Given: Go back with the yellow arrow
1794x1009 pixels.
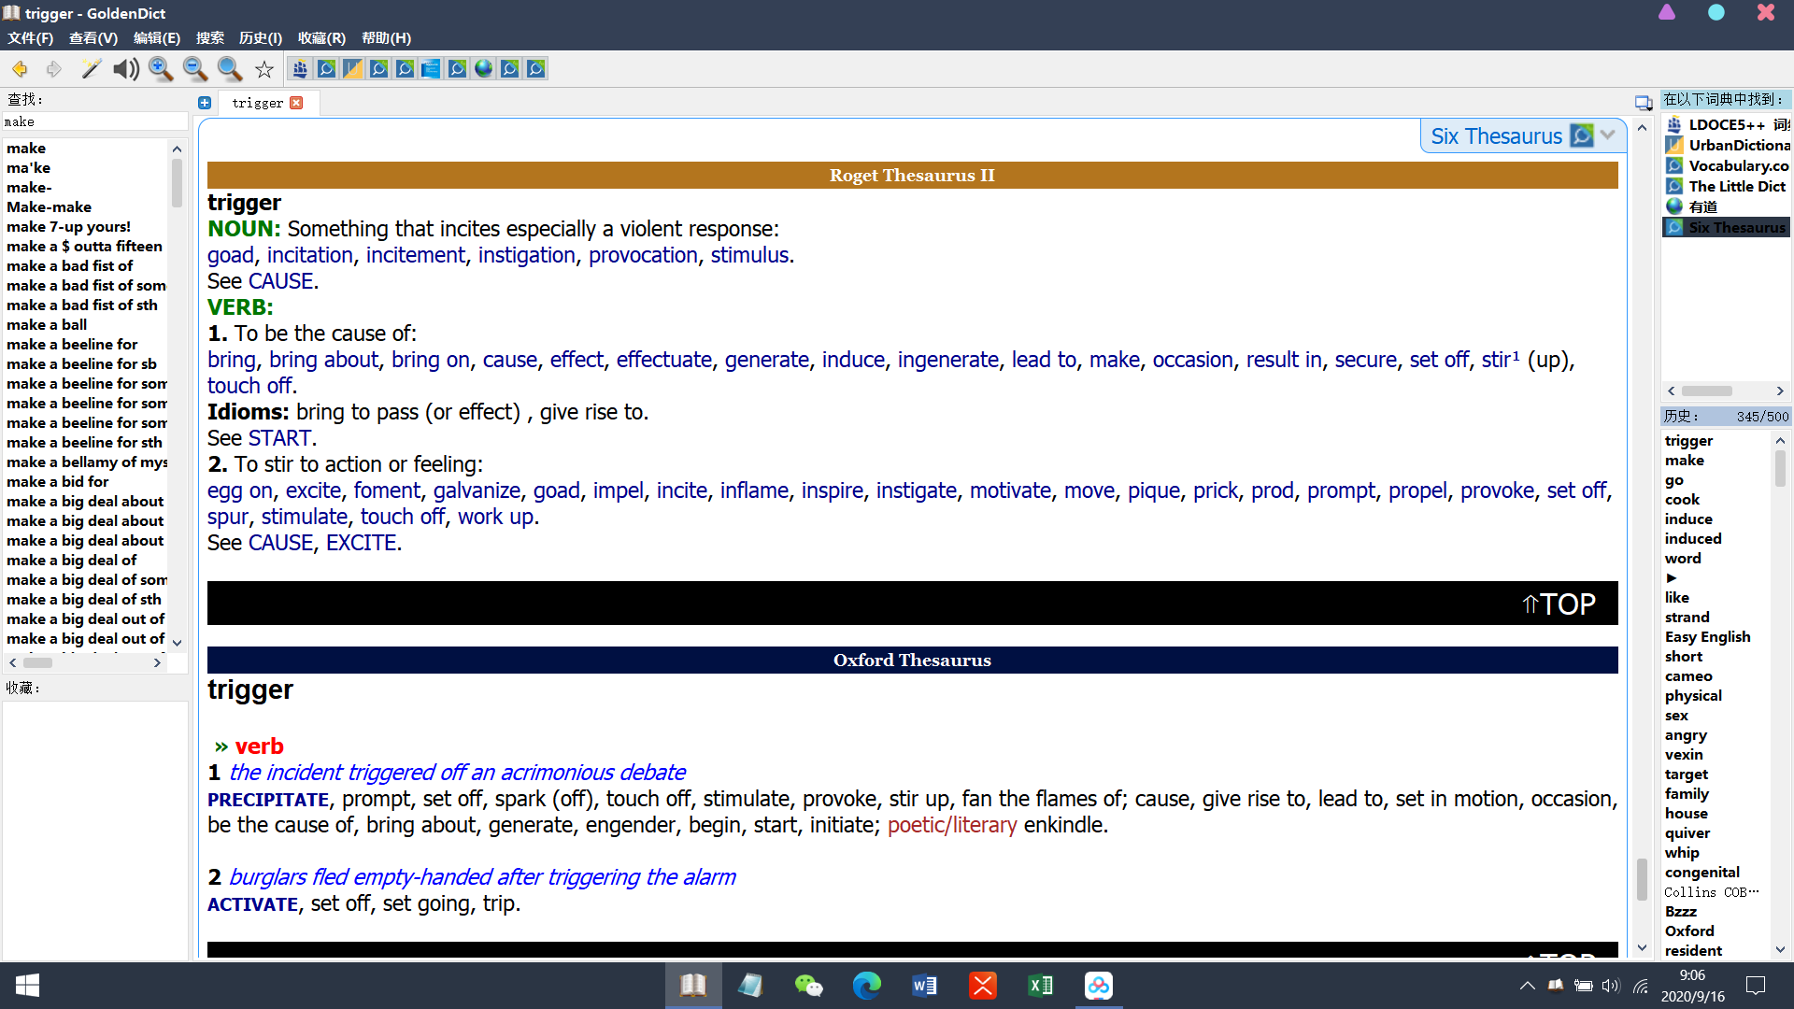Looking at the screenshot, I should coord(20,69).
